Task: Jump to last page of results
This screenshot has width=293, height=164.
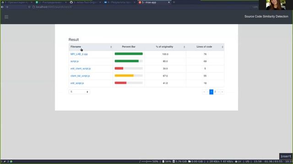Action: (x=222, y=92)
